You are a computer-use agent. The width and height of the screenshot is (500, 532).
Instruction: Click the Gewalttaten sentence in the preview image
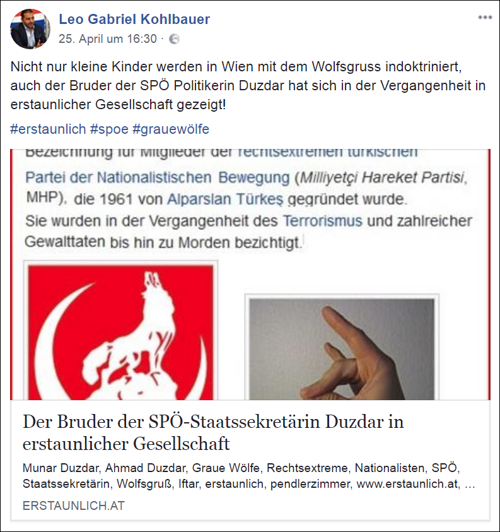[x=163, y=242]
